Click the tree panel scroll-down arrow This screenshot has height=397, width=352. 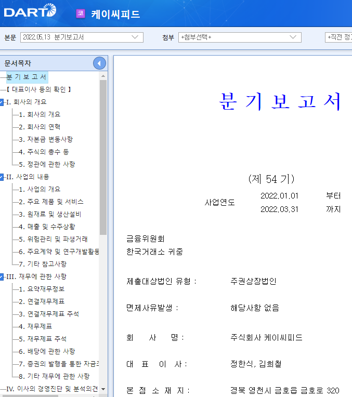103,389
